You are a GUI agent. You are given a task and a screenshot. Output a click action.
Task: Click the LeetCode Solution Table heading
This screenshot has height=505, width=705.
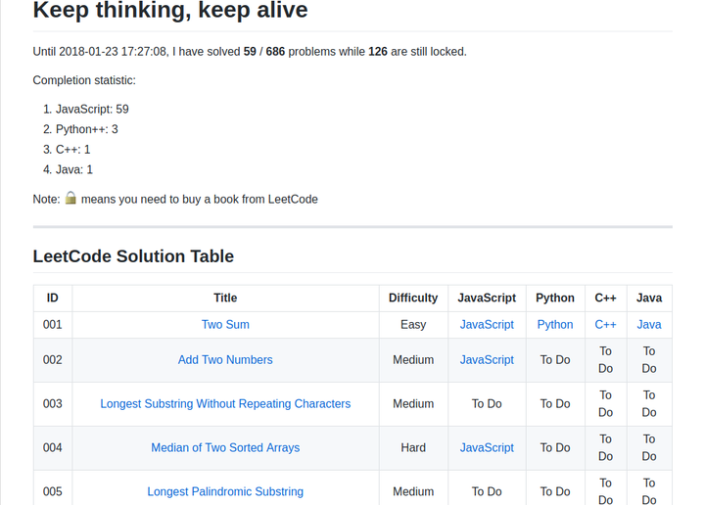(x=133, y=256)
